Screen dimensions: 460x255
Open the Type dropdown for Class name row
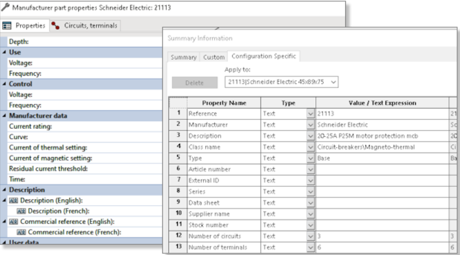pos(310,147)
